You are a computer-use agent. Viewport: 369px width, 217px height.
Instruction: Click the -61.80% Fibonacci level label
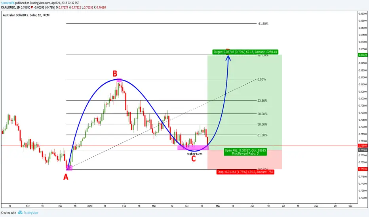(263, 24)
